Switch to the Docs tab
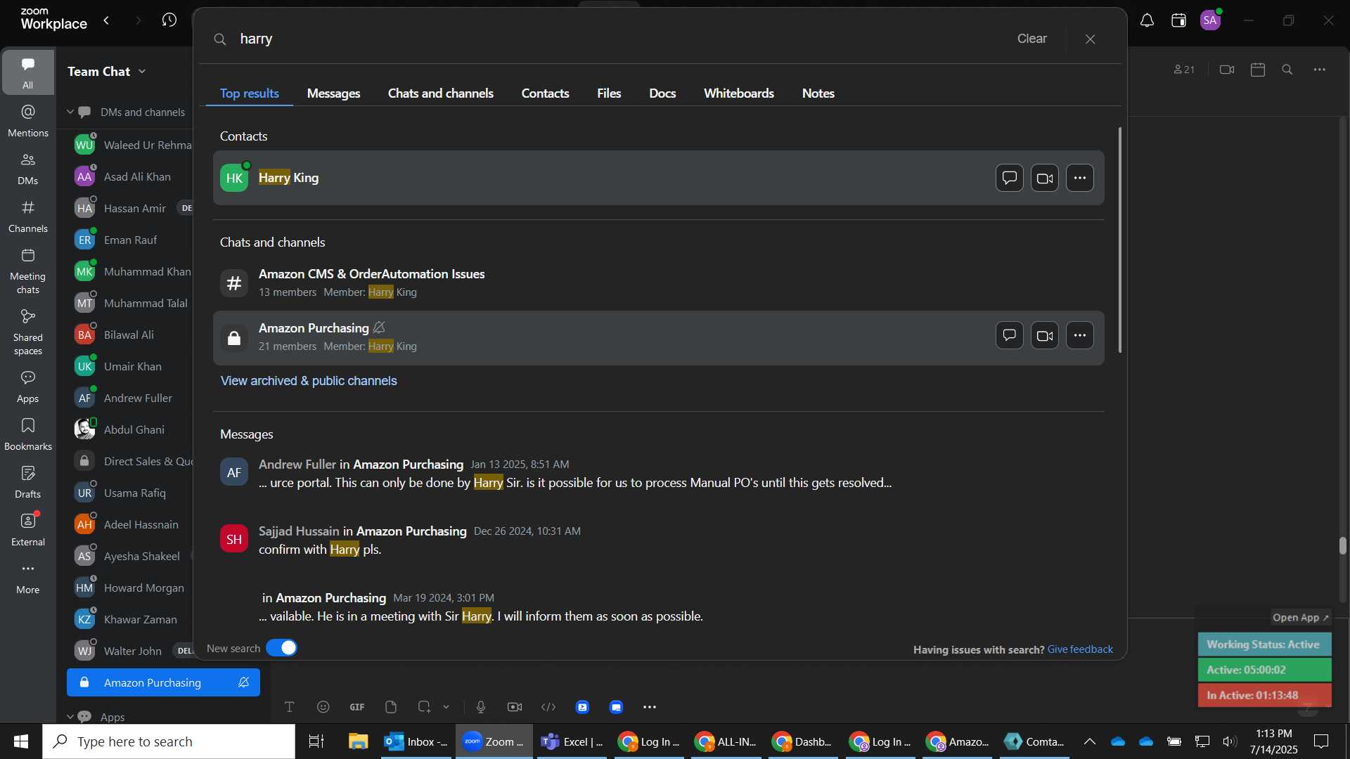This screenshot has width=1350, height=759. pos(662,93)
